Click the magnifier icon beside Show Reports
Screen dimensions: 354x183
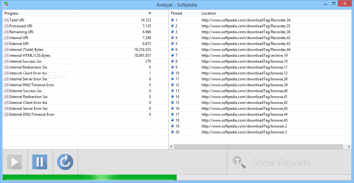click(239, 162)
